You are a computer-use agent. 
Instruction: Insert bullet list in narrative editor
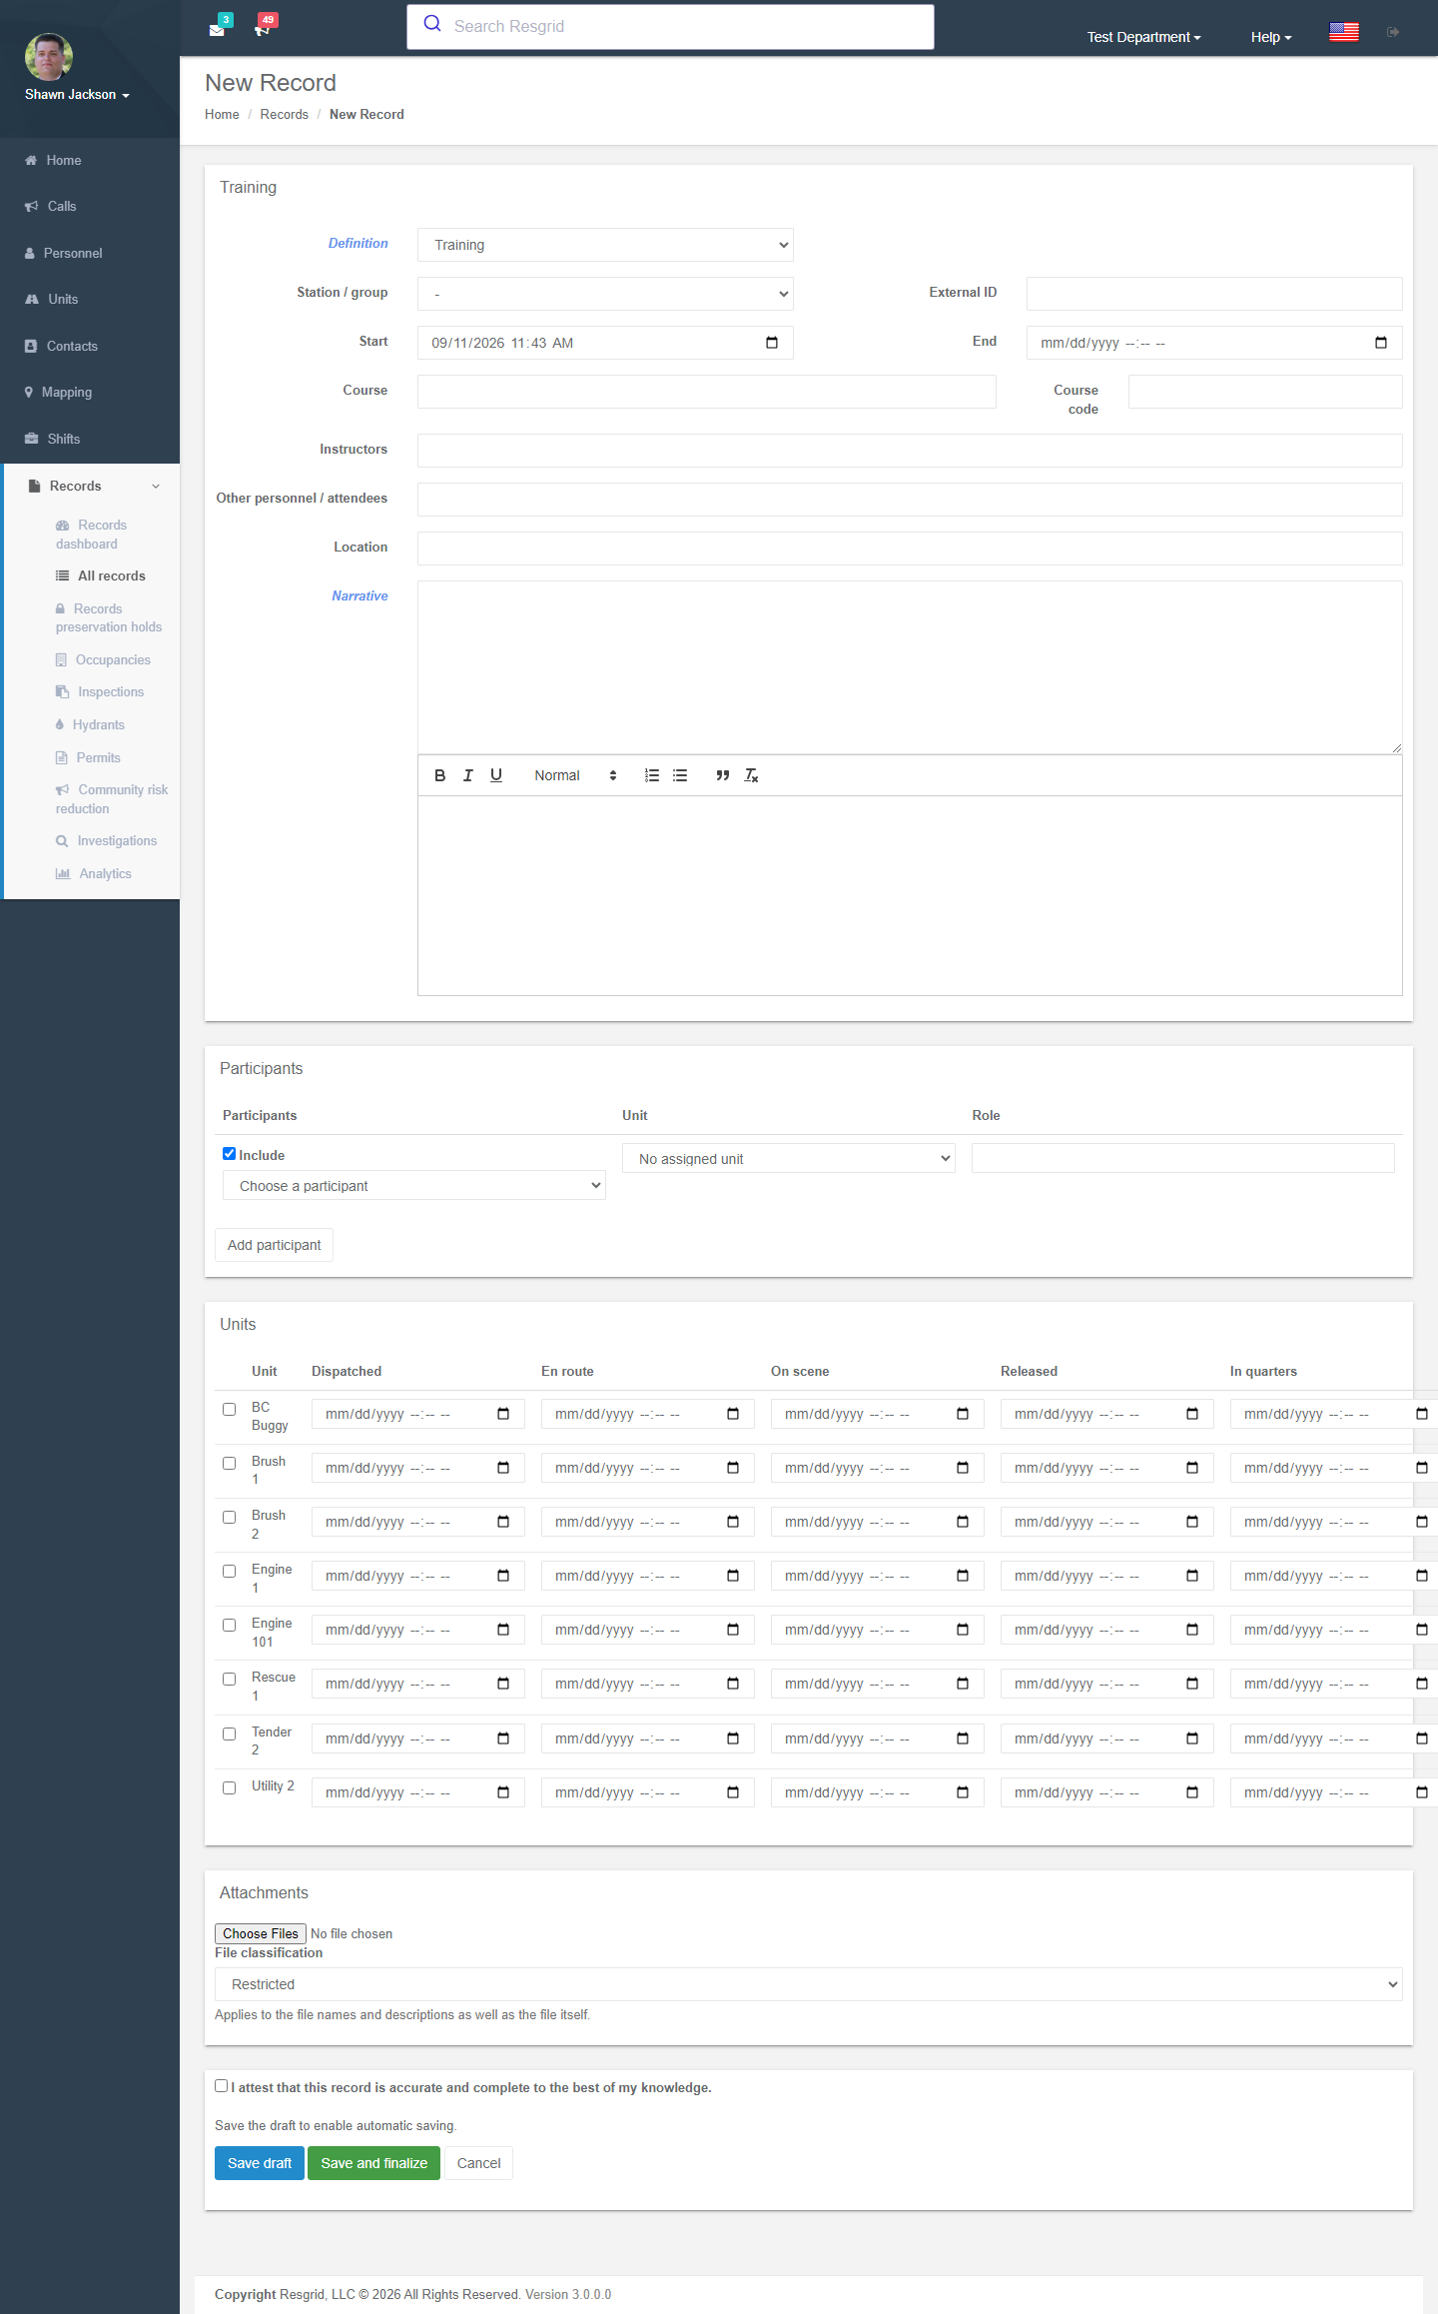[x=680, y=775]
